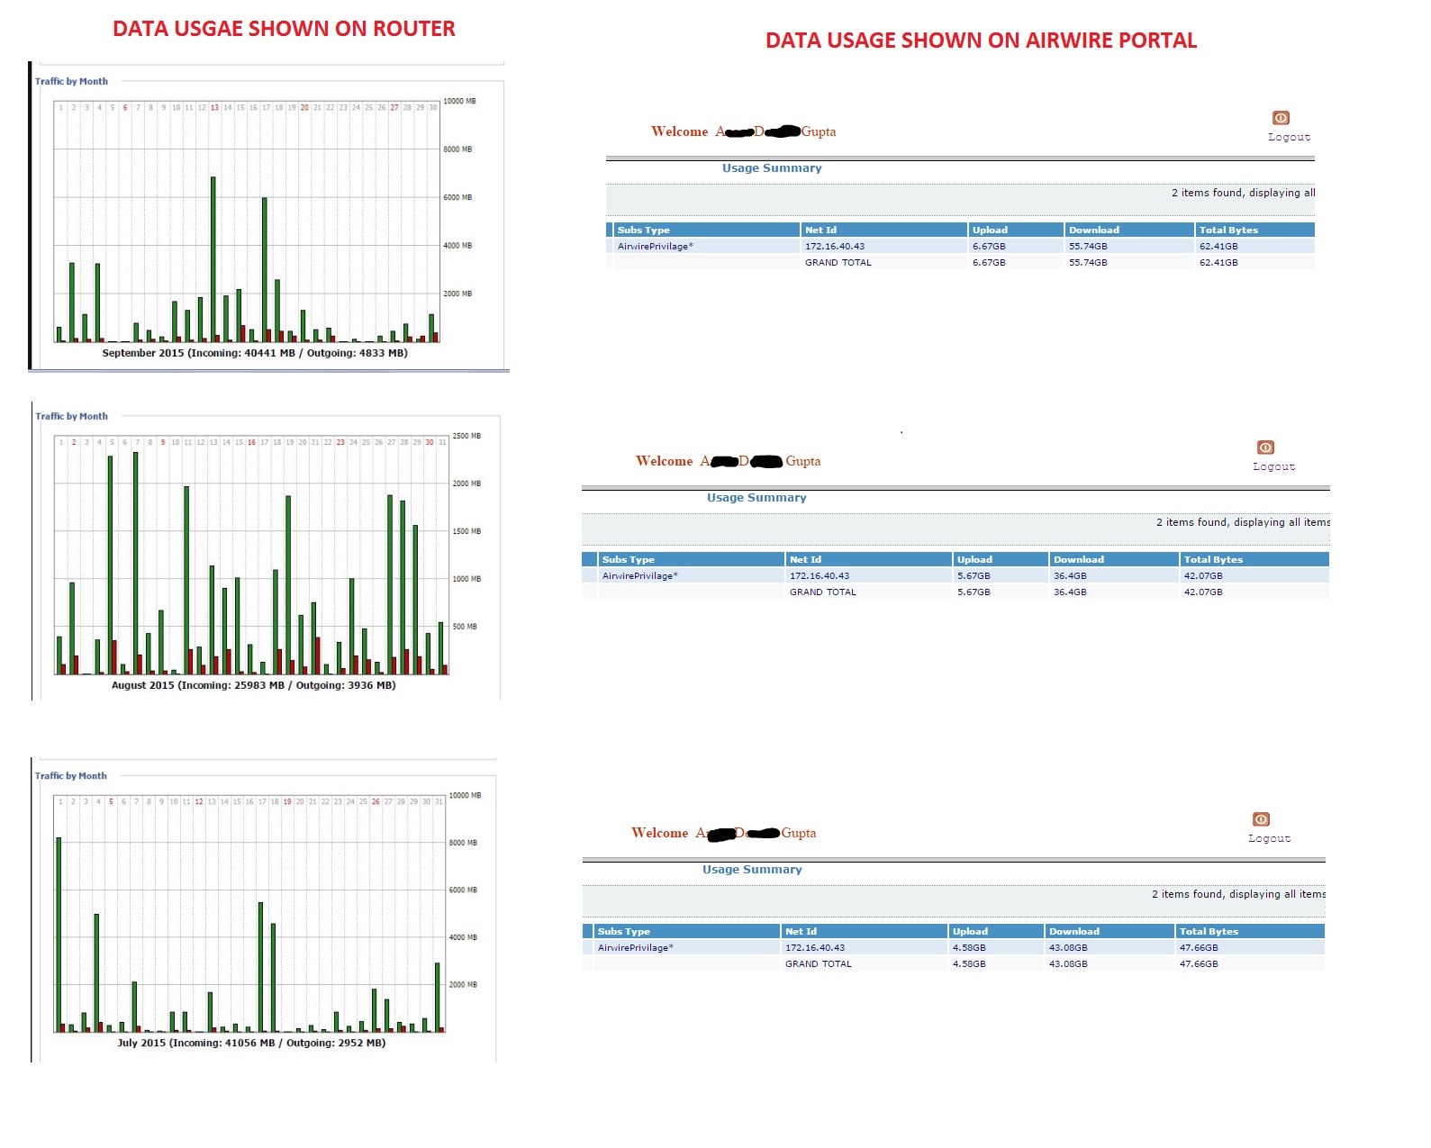Click the Logout link in the 47.66GB portal view
This screenshot has height=1148, width=1431.
coord(1269,838)
